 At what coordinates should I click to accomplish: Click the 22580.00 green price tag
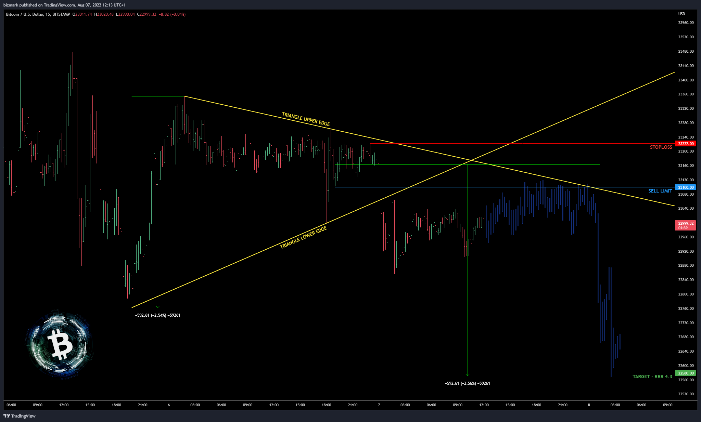(686, 373)
